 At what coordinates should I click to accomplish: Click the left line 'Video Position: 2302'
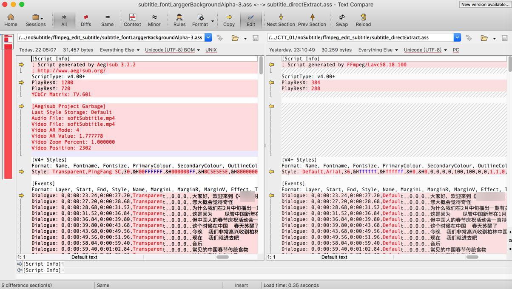point(61,148)
